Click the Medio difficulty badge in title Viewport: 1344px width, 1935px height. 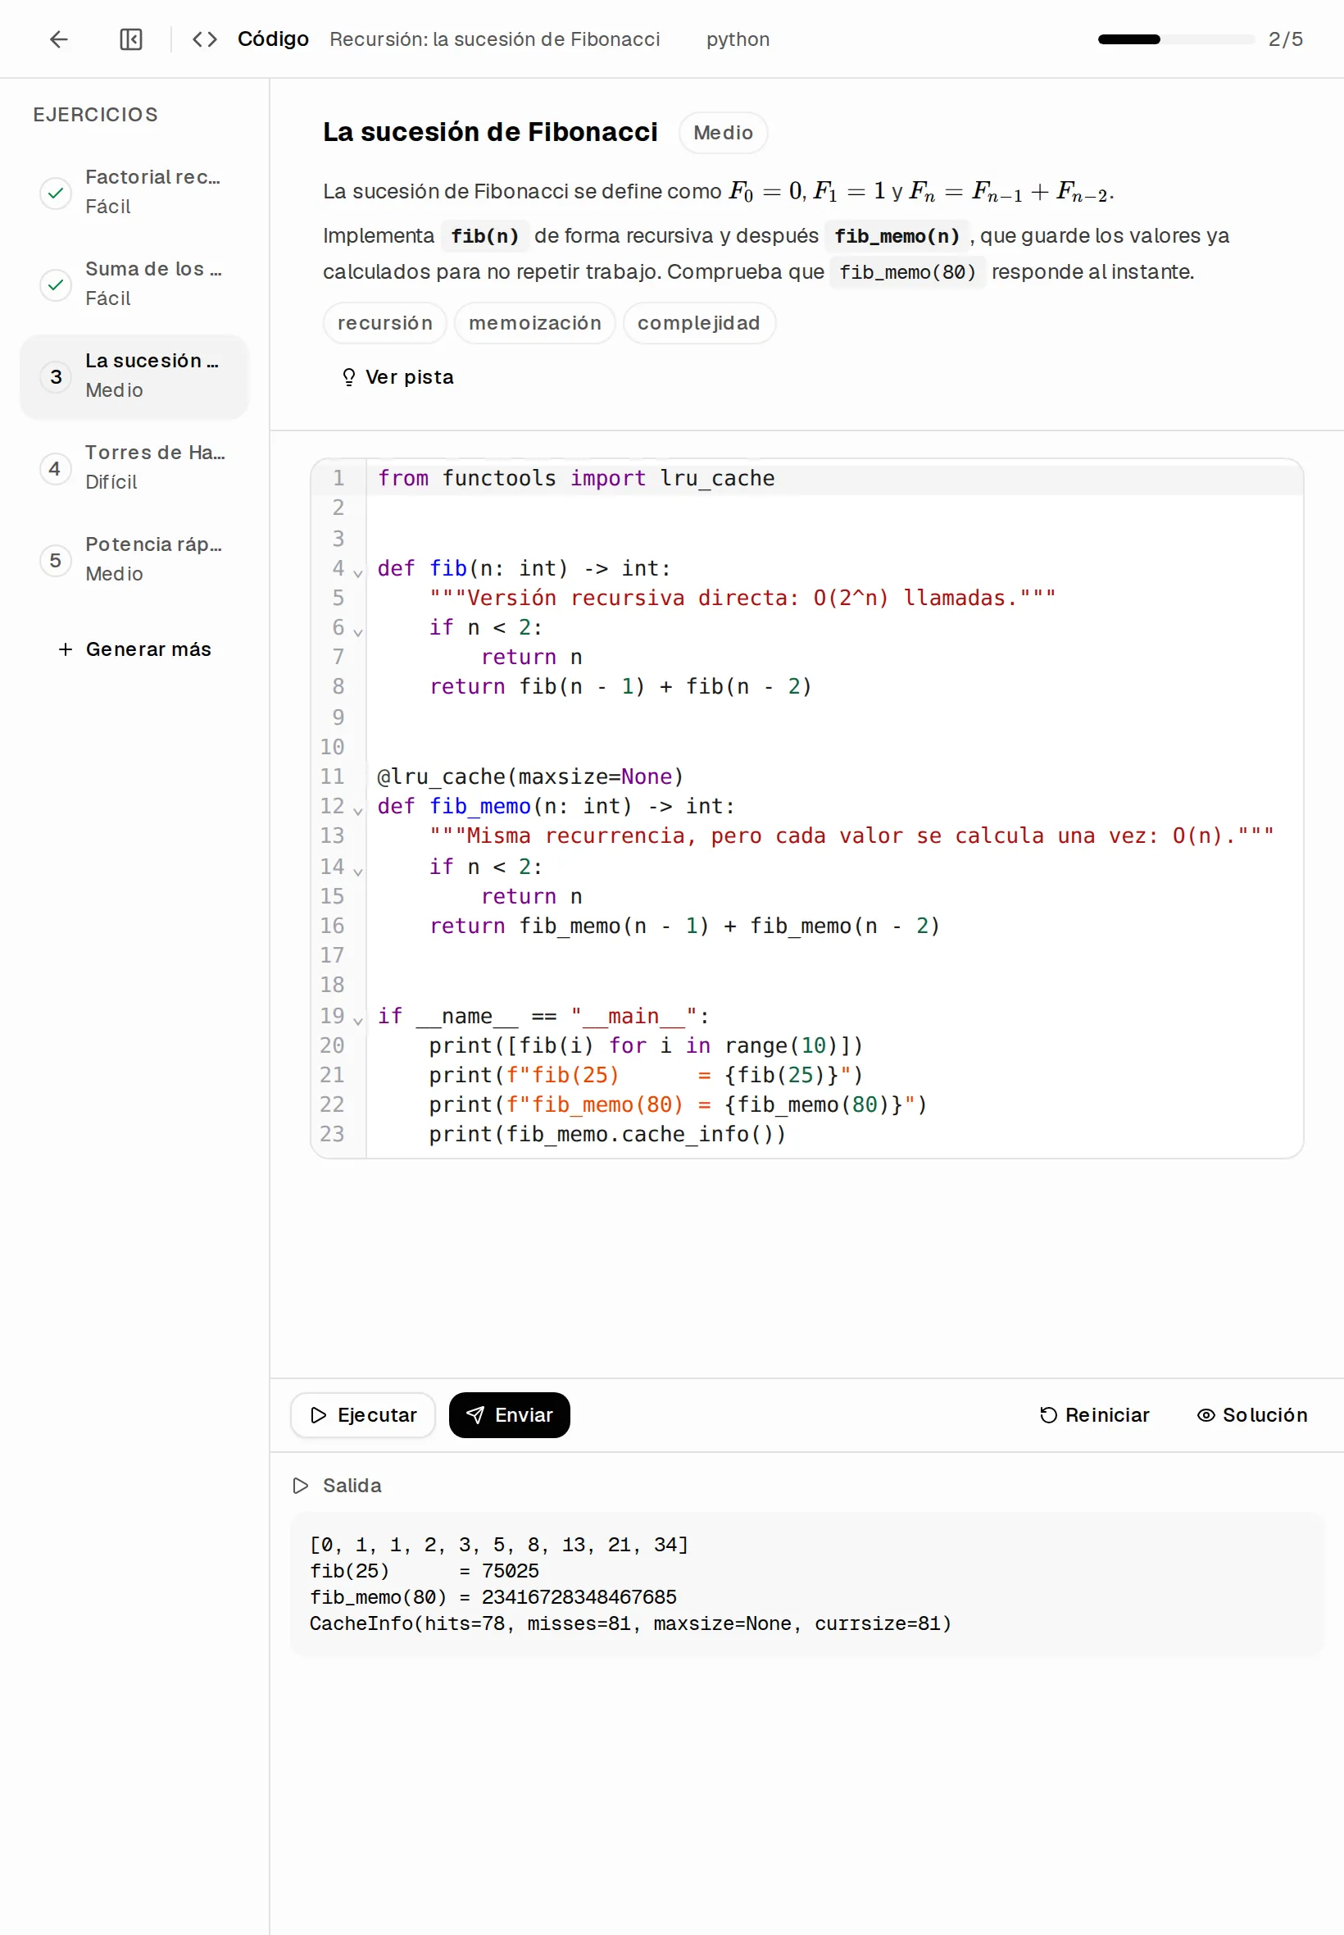pos(723,132)
